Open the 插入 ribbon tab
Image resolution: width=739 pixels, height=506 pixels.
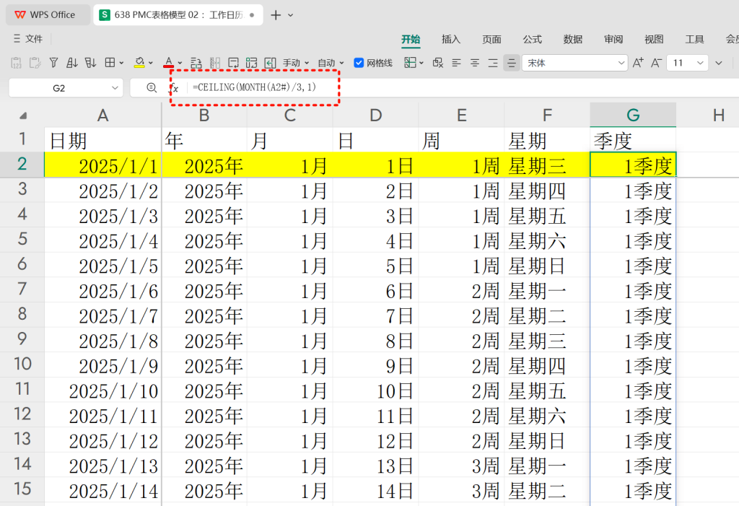point(451,39)
